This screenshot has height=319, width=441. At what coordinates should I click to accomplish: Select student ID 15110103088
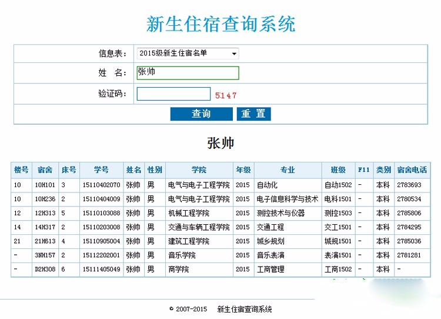click(x=101, y=213)
